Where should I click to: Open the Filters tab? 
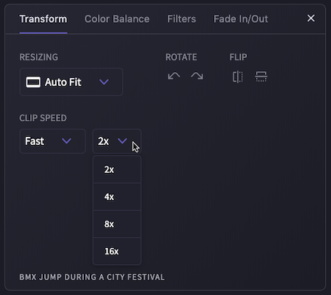tap(182, 19)
